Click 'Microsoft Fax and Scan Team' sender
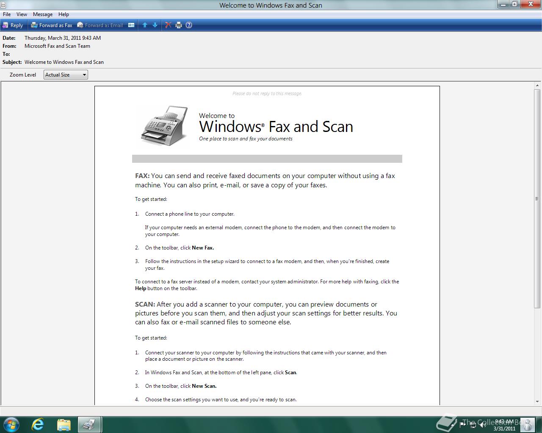This screenshot has width=542, height=433. coord(57,46)
